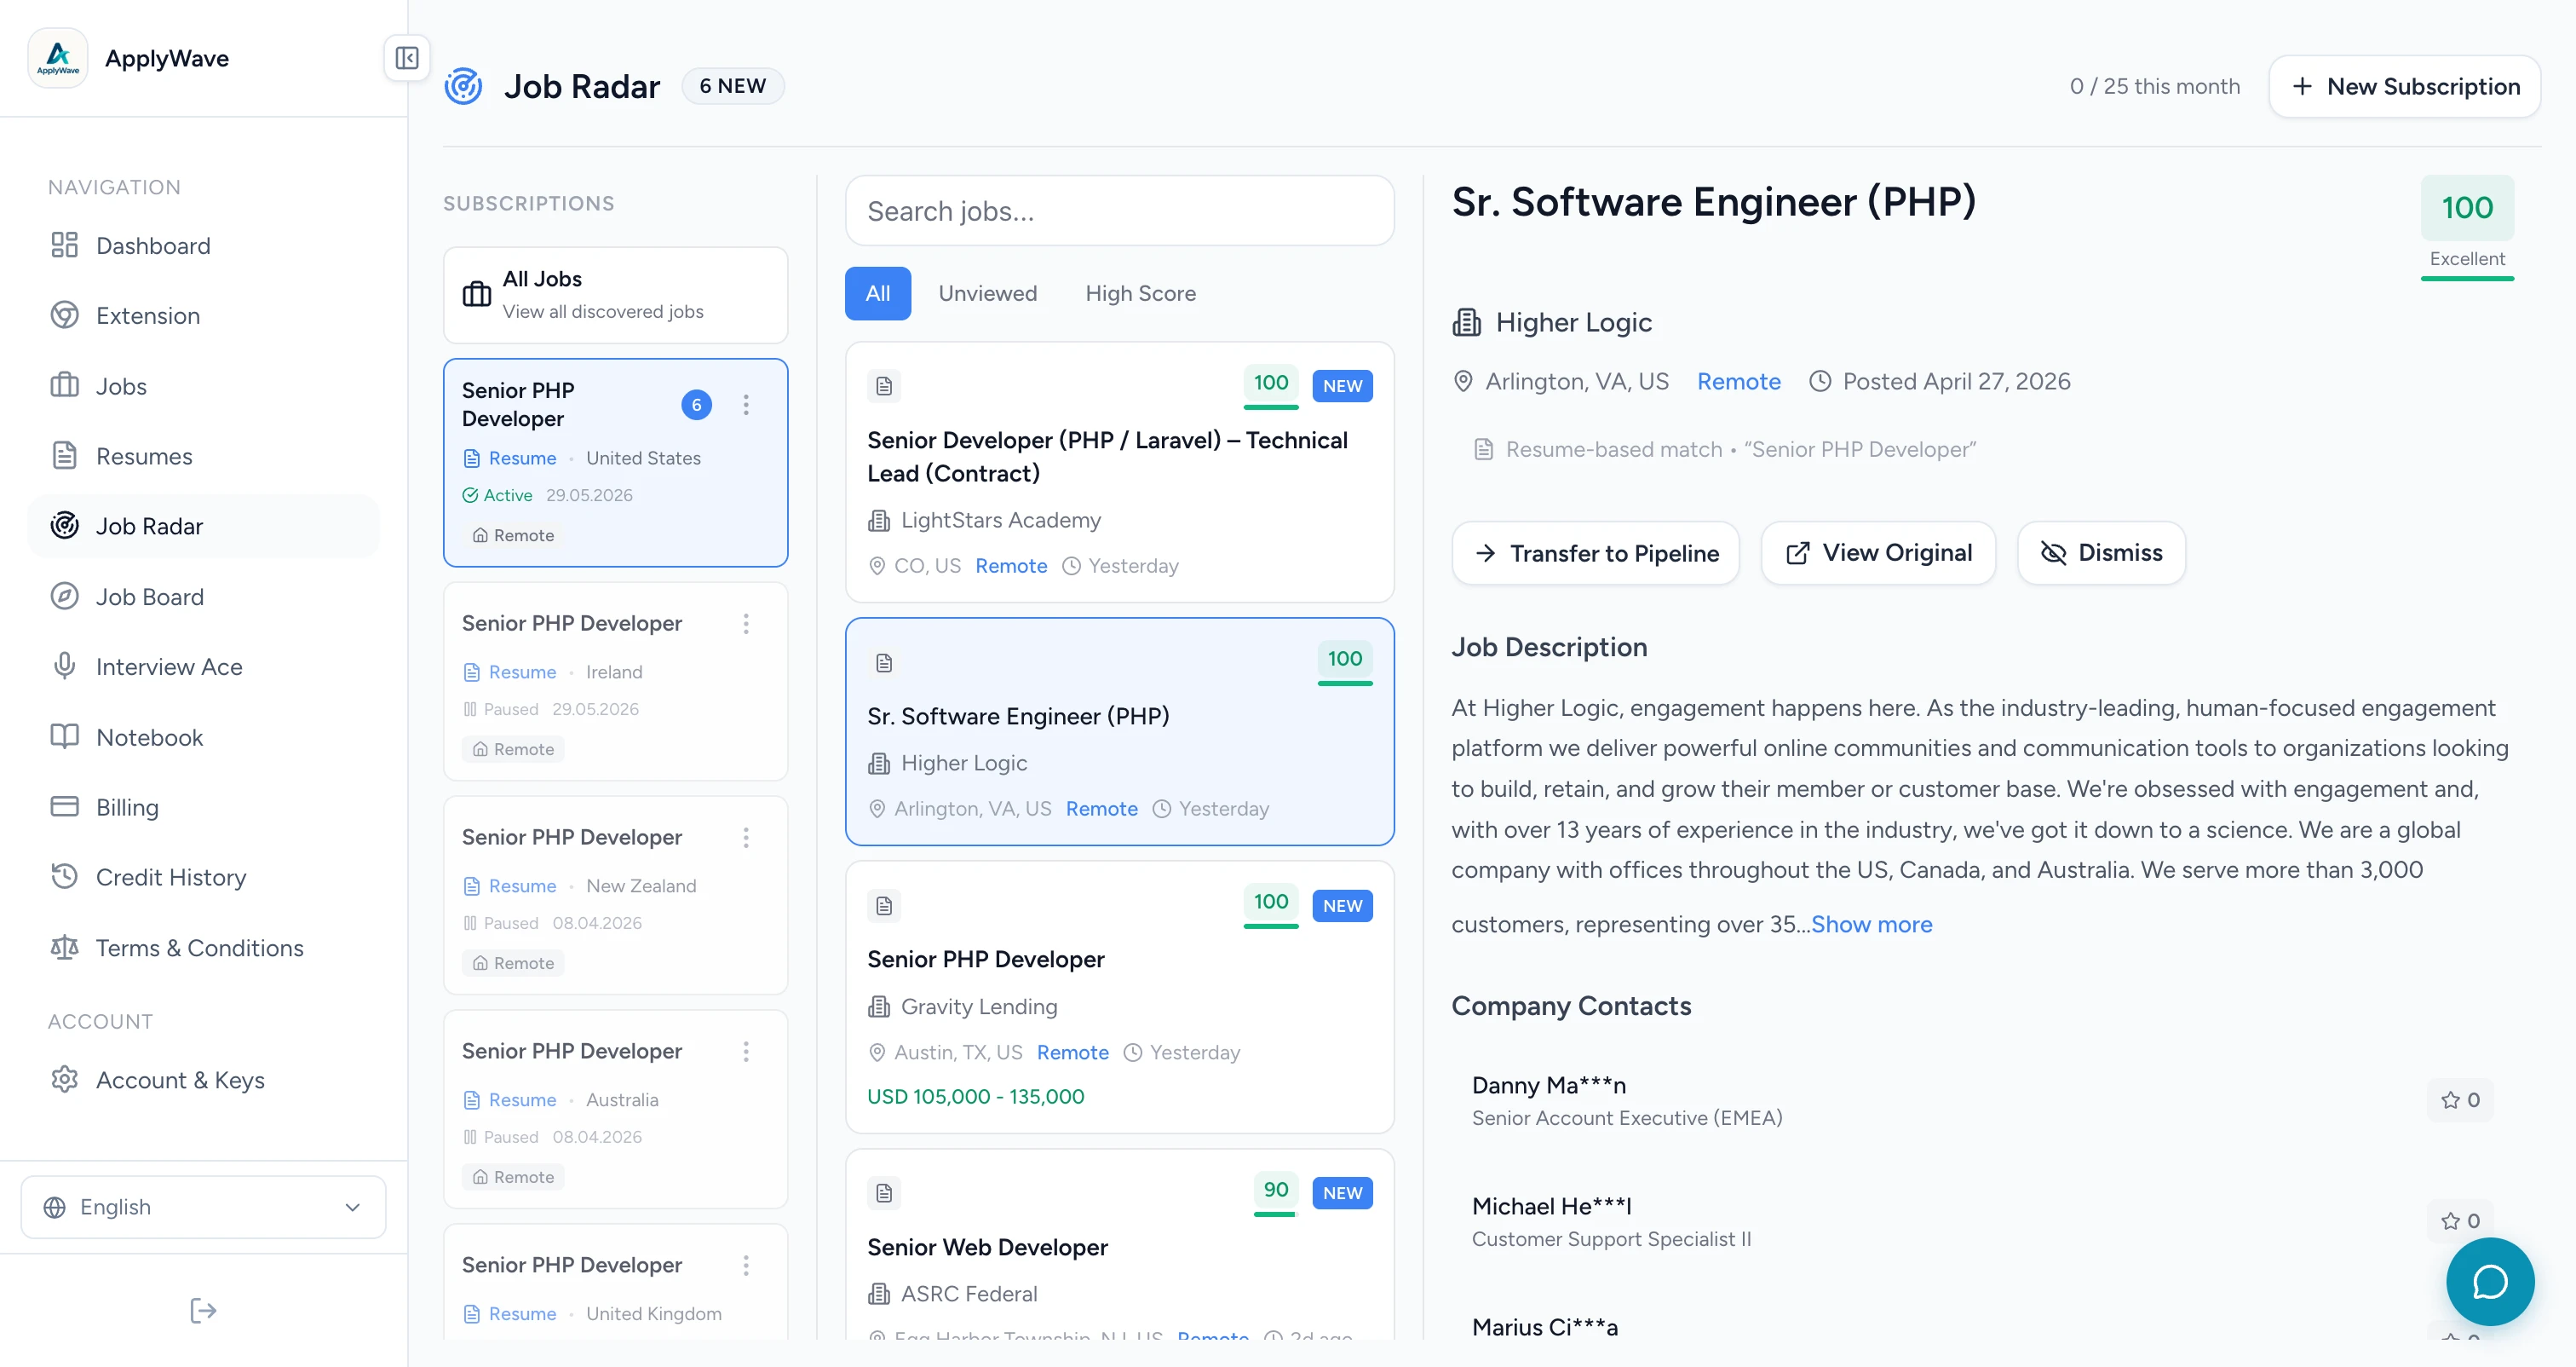Open the Extension page
2576x1367 pixels.
(x=204, y=315)
